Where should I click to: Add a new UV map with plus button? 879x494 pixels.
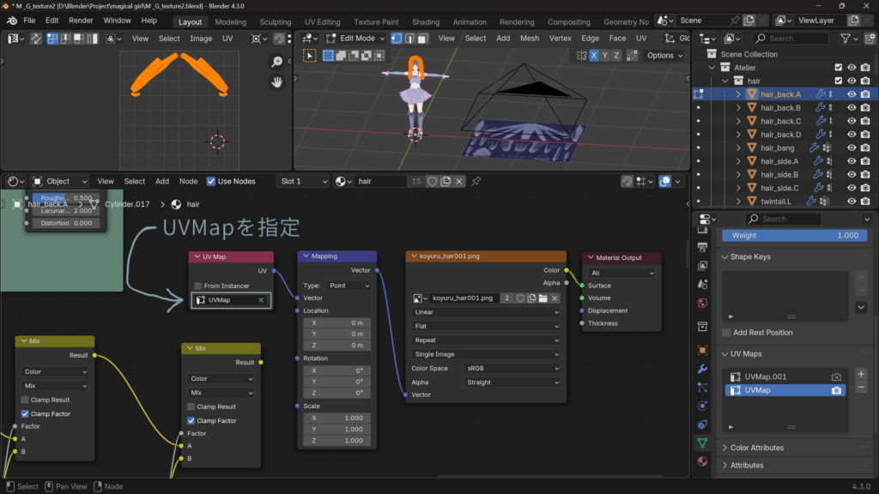tap(861, 374)
